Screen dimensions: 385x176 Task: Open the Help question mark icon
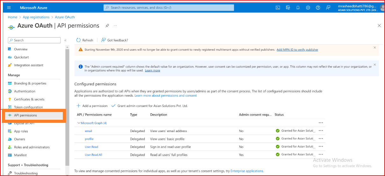pos(318,8)
